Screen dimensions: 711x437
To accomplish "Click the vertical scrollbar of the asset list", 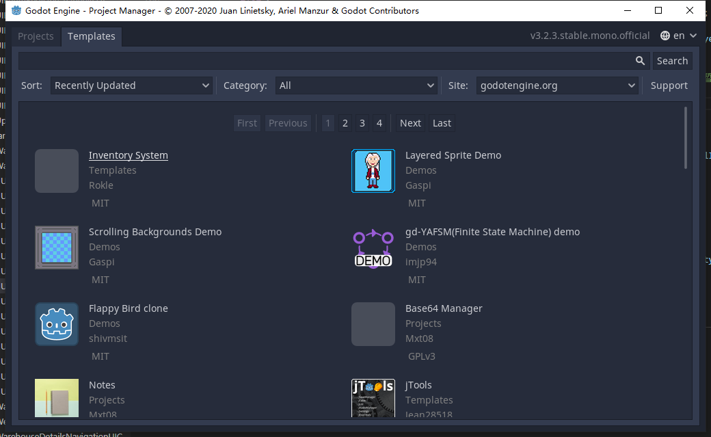I will click(686, 137).
